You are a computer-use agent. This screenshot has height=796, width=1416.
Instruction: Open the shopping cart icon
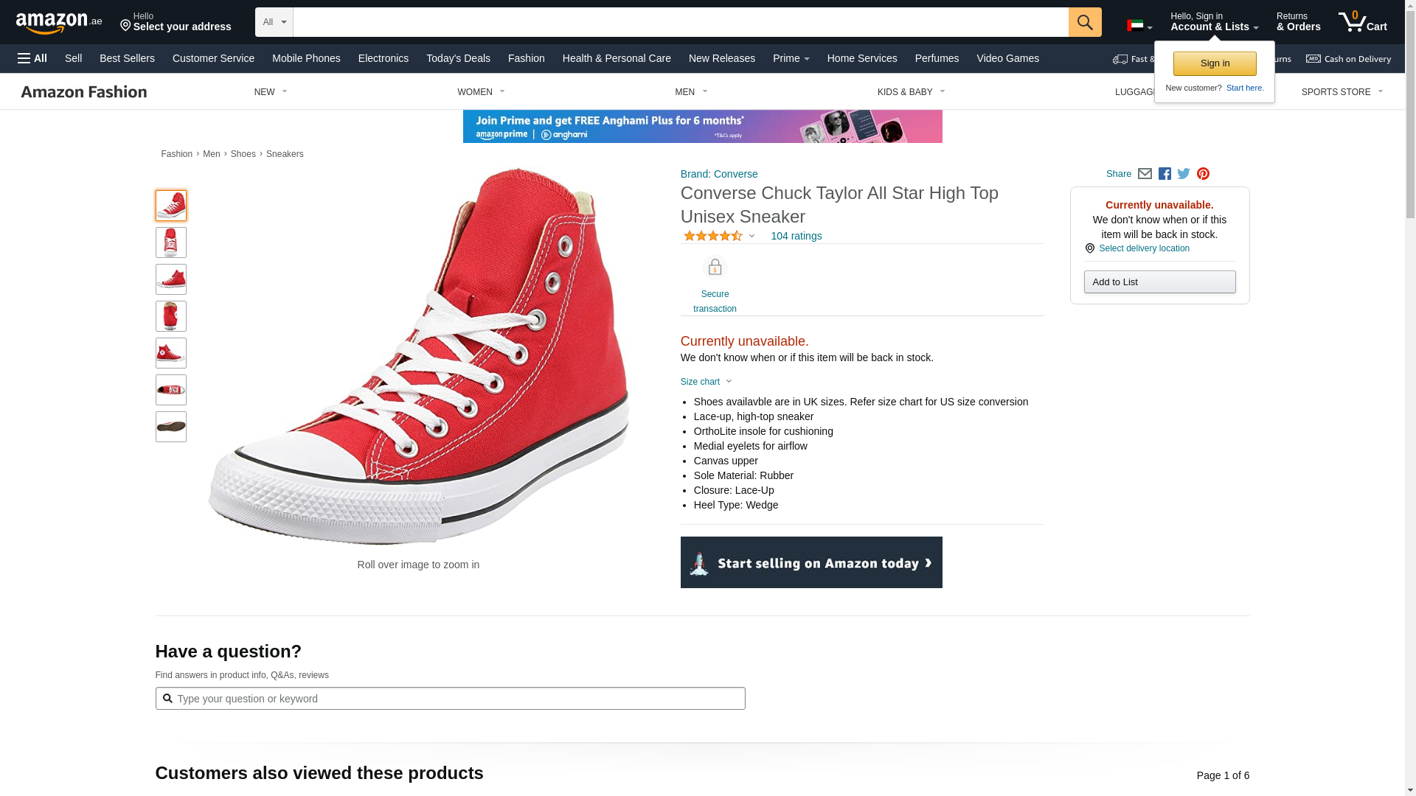point(1362,22)
